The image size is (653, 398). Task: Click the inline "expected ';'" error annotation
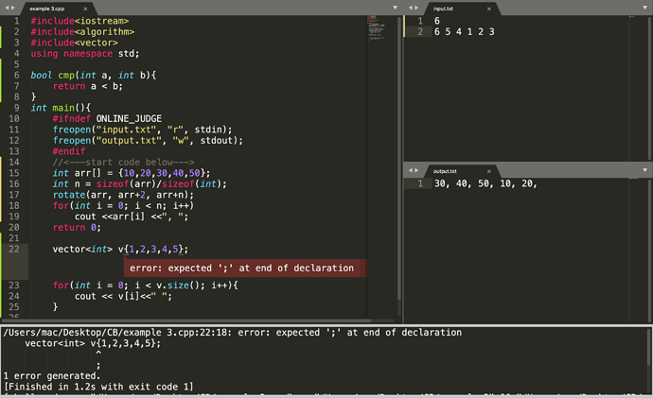242,268
